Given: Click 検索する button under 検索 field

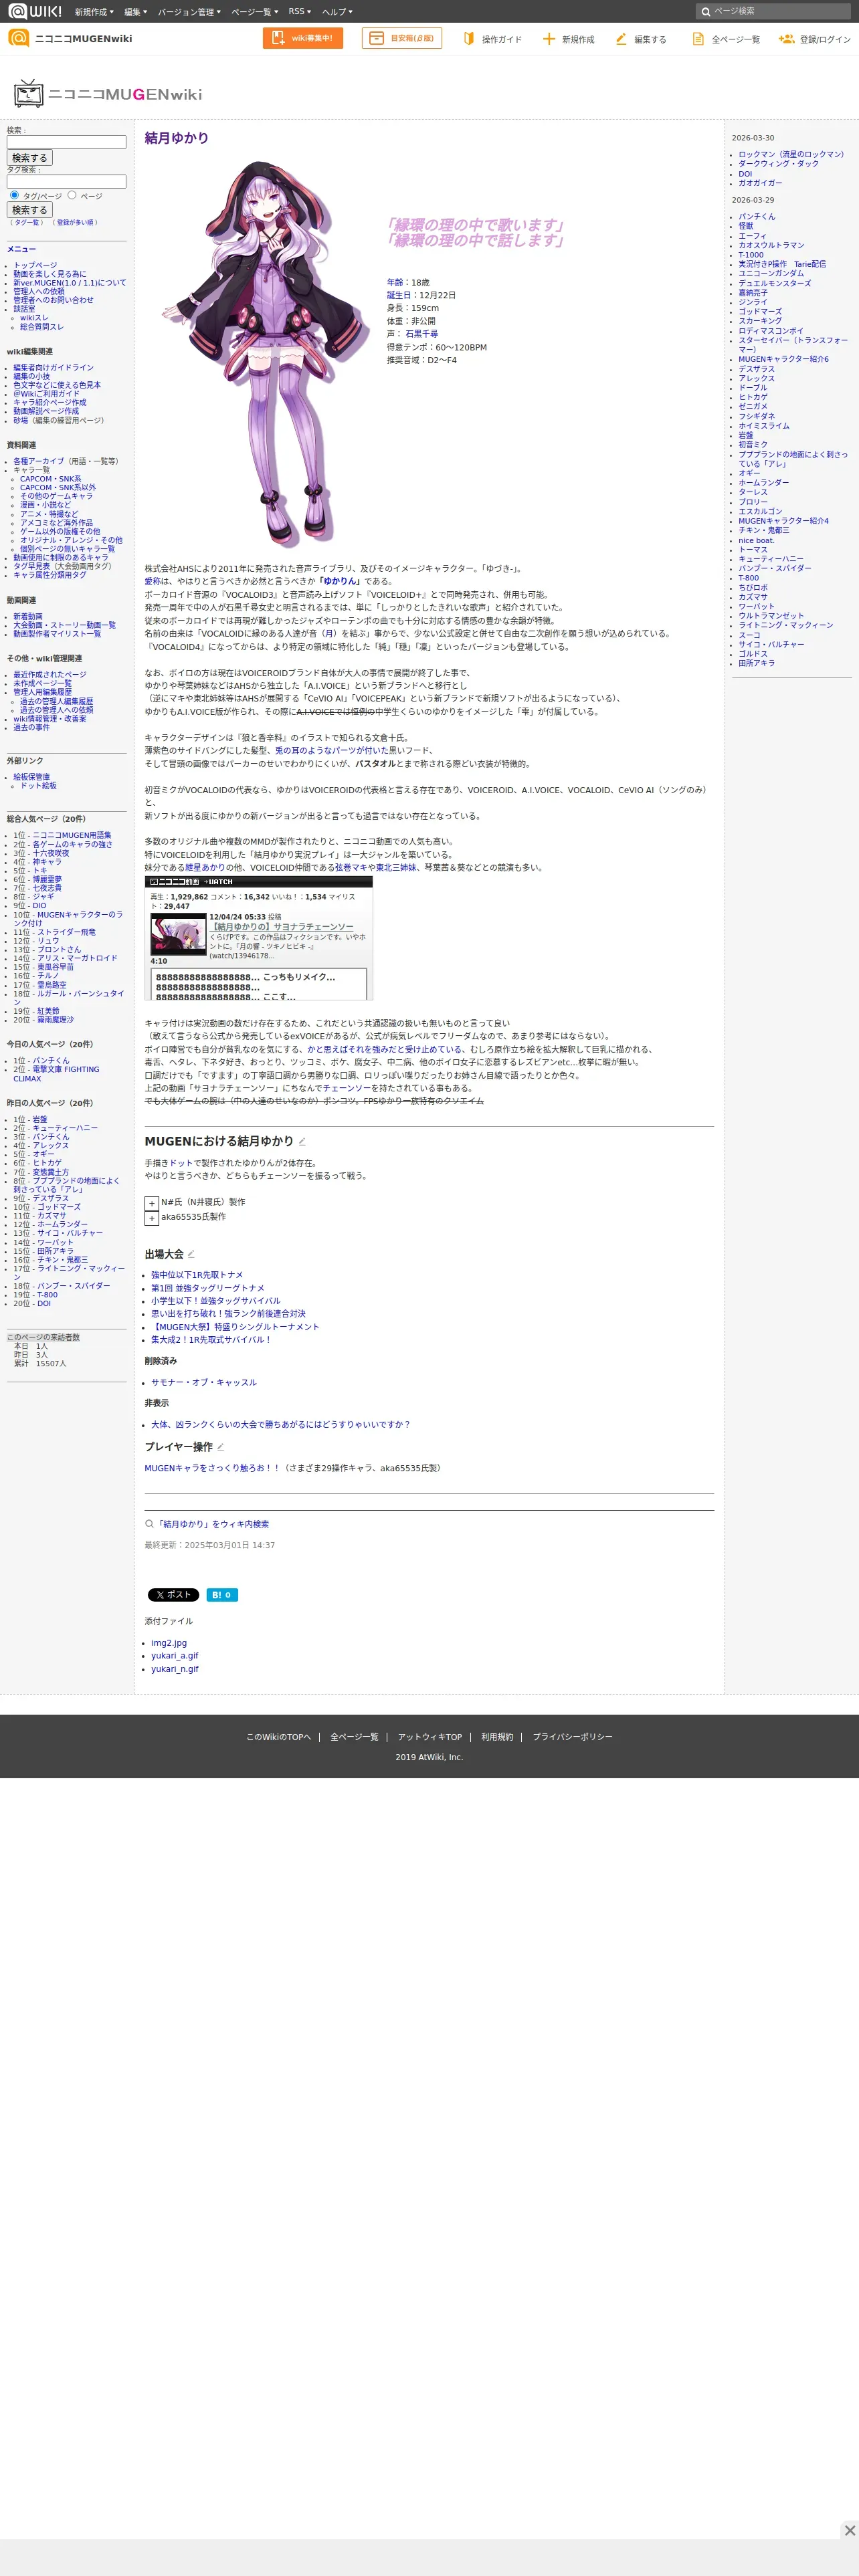Looking at the screenshot, I should pyautogui.click(x=30, y=158).
